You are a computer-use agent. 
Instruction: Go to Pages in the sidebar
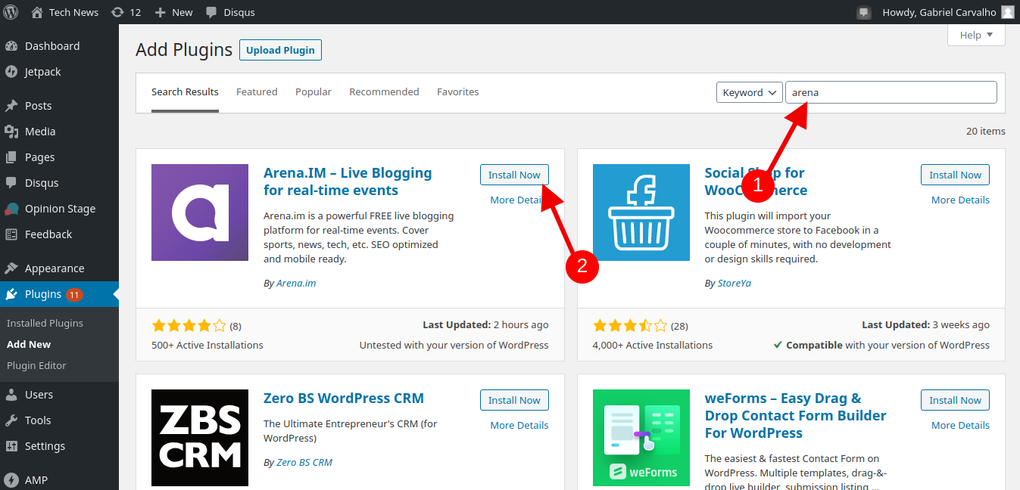coord(59,157)
